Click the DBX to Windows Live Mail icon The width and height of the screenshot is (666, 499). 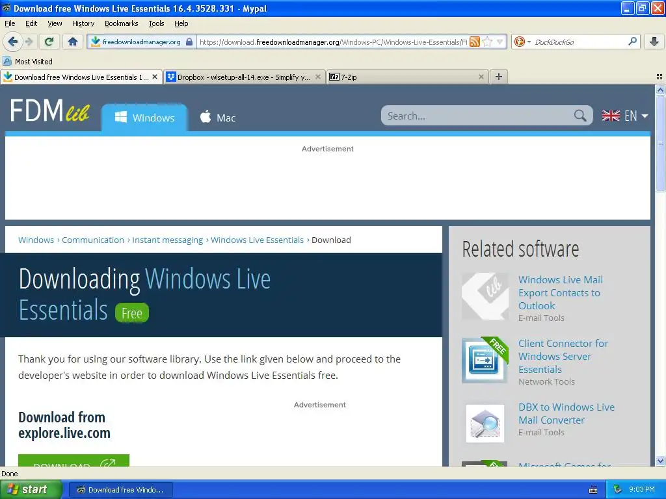point(485,424)
